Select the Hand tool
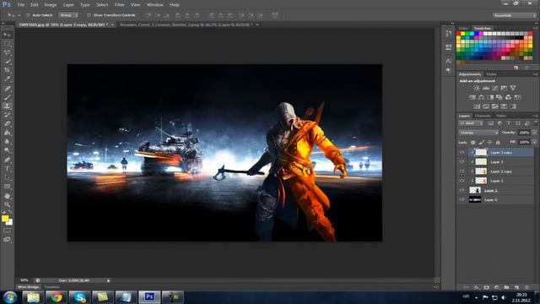 pyautogui.click(x=7, y=196)
